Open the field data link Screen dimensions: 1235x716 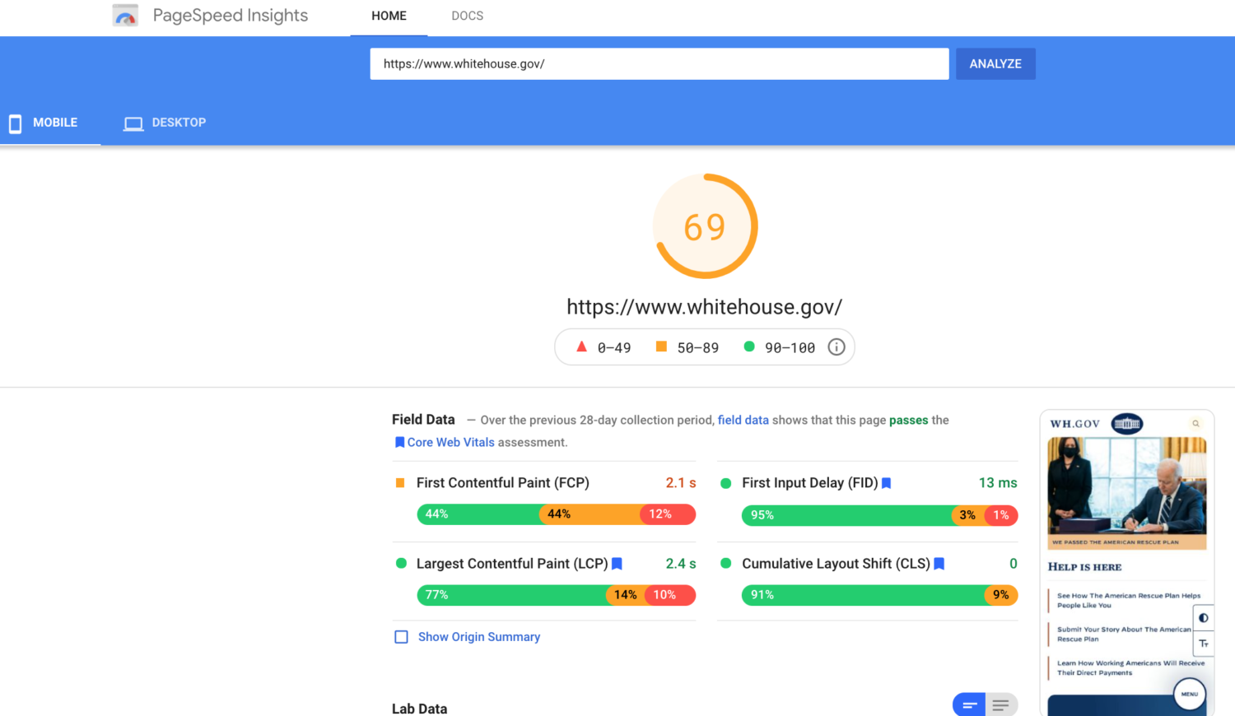coord(743,420)
